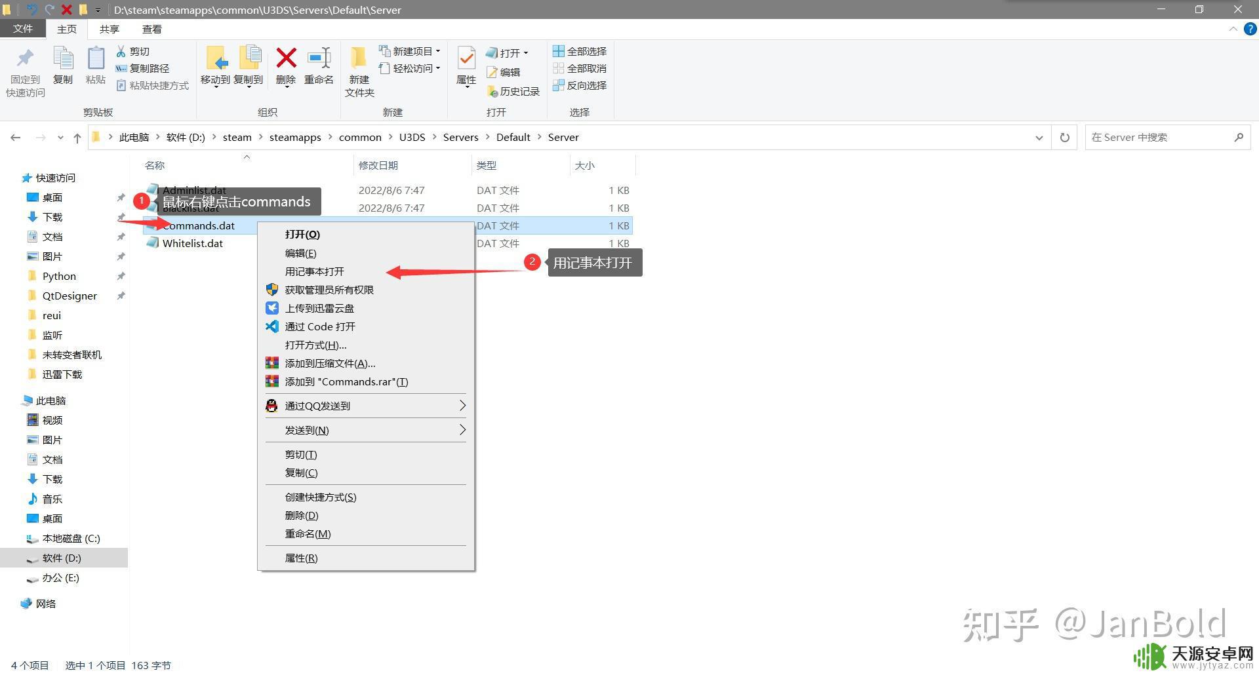Viewport: 1259px width, 675px height.
Task: Click the Paste ribbon icon
Action: click(x=96, y=60)
